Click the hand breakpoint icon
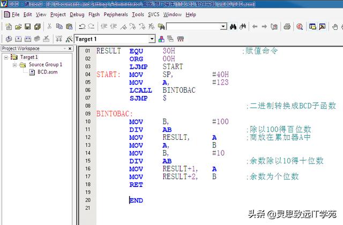Image resolution: width=343 pixels, height=225 pixels. (x=335, y=27)
